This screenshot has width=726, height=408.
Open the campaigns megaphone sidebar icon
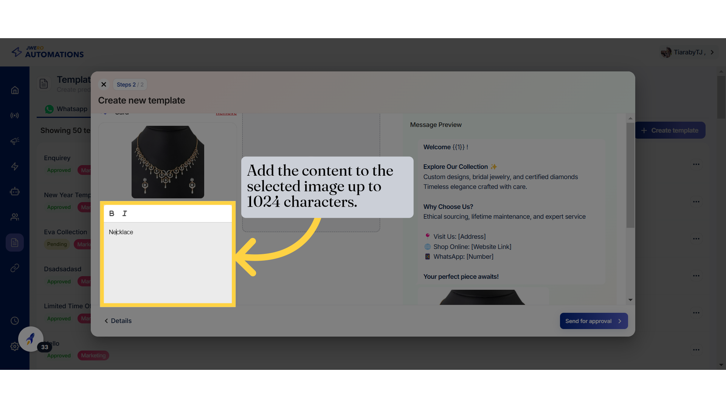(x=15, y=141)
